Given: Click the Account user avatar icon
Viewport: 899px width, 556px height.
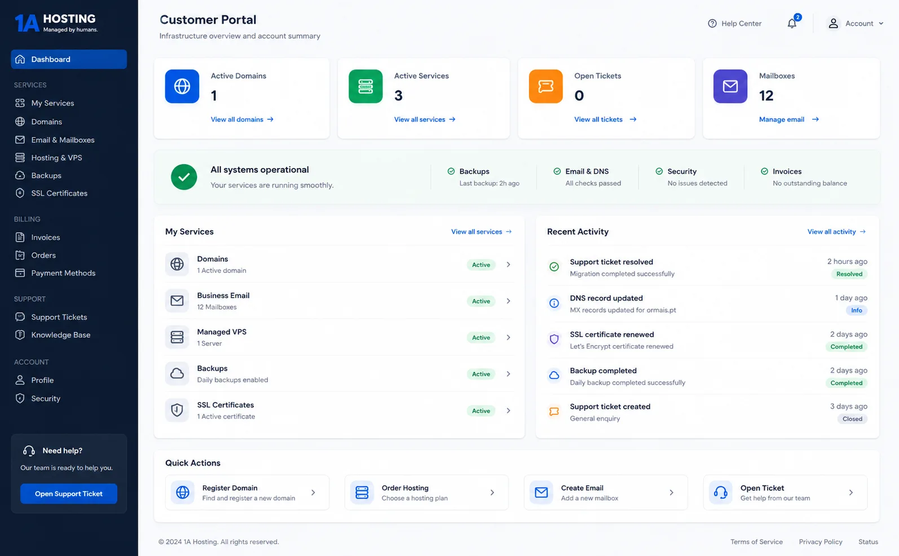Looking at the screenshot, I should 833,23.
